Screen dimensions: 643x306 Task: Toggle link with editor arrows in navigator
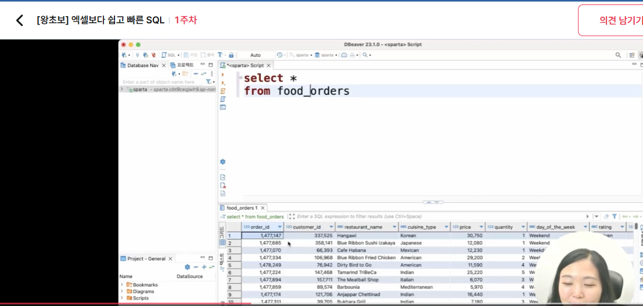click(204, 74)
